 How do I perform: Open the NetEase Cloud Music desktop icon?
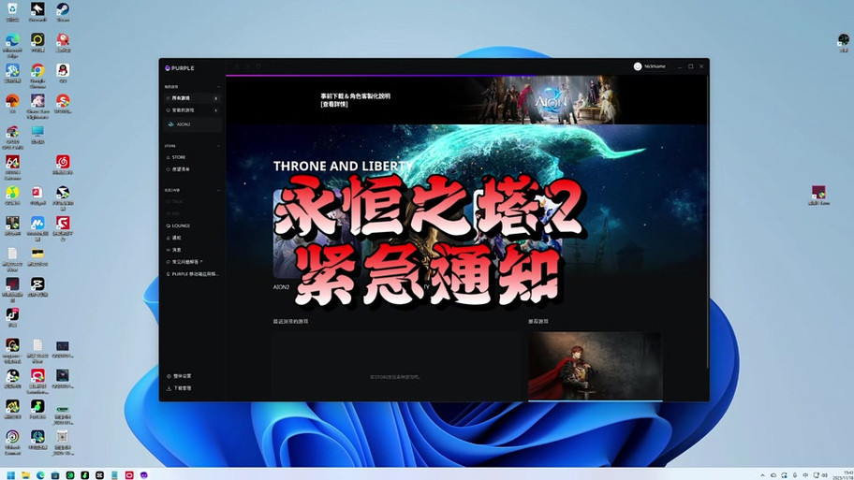(63, 165)
